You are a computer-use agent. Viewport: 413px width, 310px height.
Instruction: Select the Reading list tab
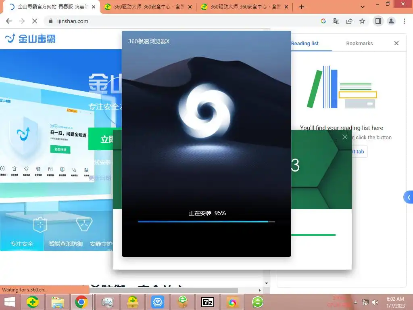tap(305, 44)
